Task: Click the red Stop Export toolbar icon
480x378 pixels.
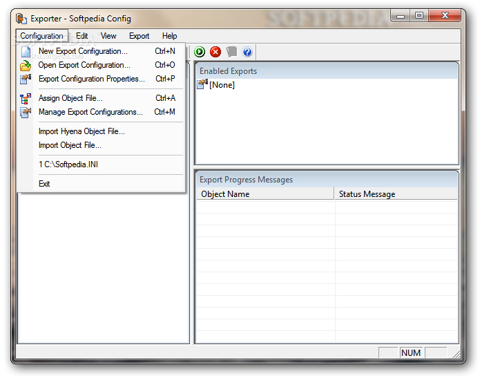Action: click(x=215, y=52)
